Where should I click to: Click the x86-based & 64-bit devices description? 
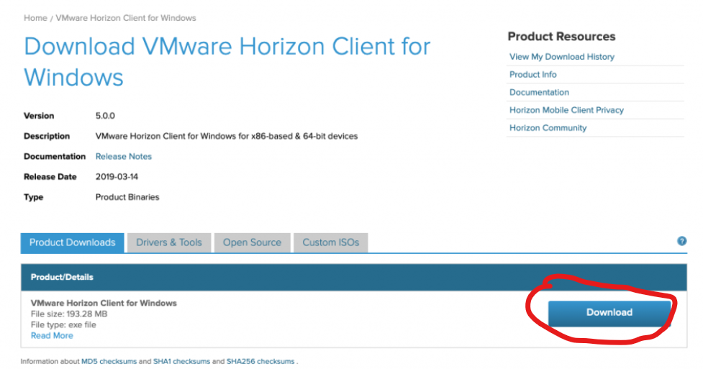coord(227,136)
